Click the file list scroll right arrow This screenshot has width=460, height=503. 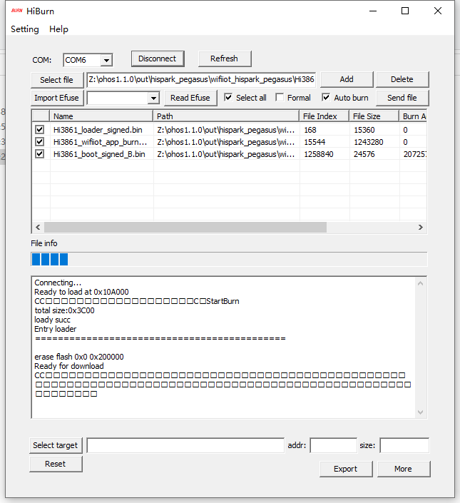pos(421,227)
